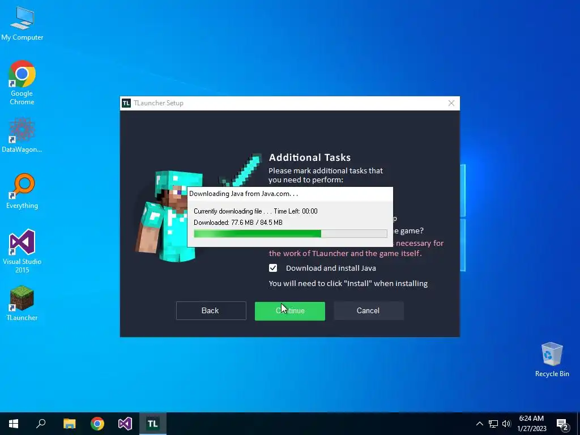Click the TL logo in the setup title bar
Image resolution: width=580 pixels, height=435 pixels.
pos(126,103)
